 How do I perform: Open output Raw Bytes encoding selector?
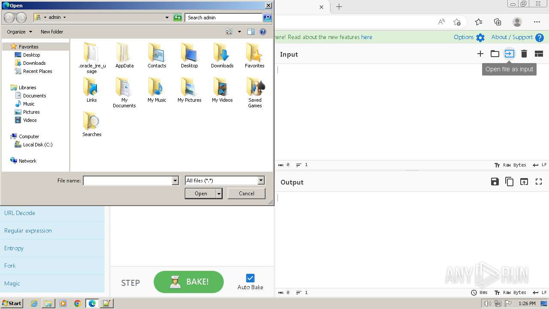pyautogui.click(x=510, y=293)
